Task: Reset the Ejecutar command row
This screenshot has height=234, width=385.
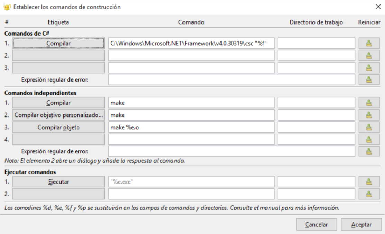Action: click(369, 182)
